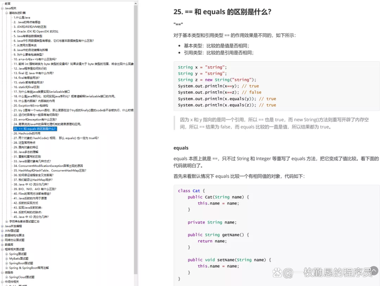Open topic 17 Serializable interface
Screen dimensions: 380x286
tap(42, 92)
